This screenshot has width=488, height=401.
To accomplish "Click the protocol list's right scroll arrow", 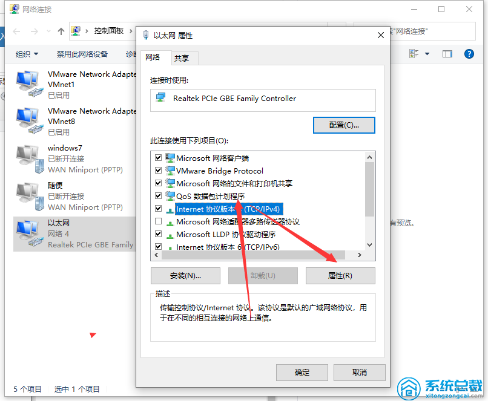I will (x=360, y=255).
